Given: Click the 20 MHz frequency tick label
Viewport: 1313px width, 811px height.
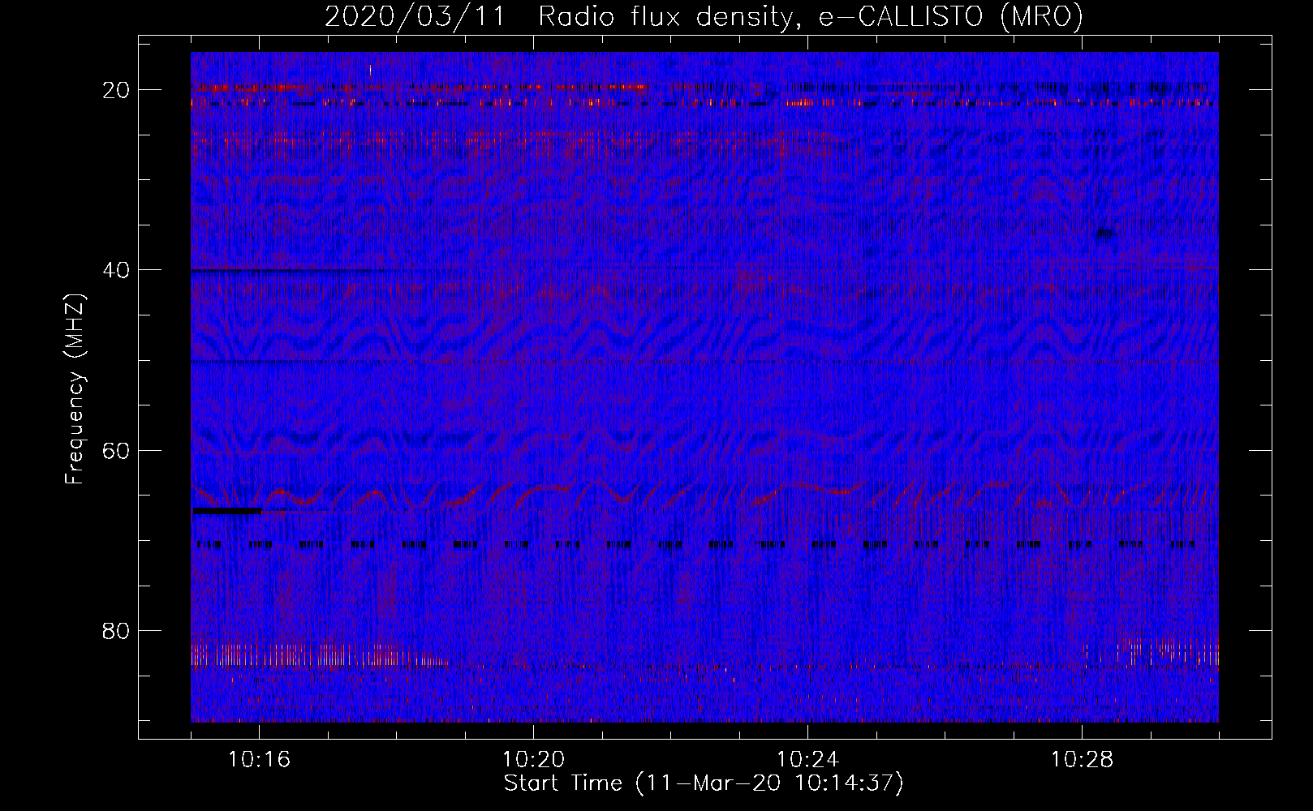Looking at the screenshot, I should pyautogui.click(x=116, y=90).
